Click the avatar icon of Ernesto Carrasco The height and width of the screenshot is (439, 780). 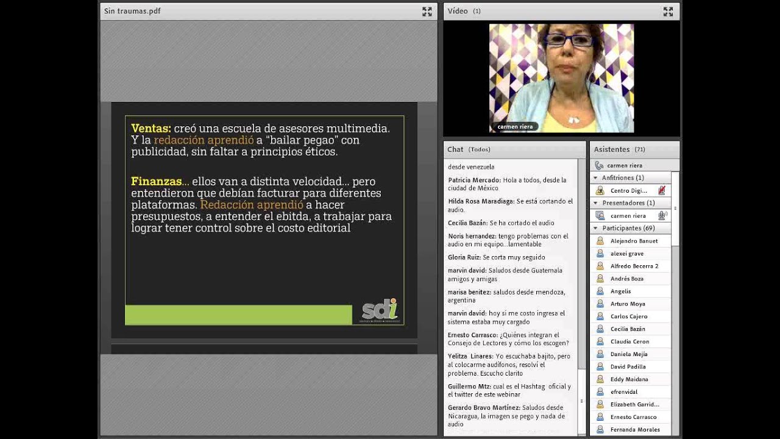(600, 417)
